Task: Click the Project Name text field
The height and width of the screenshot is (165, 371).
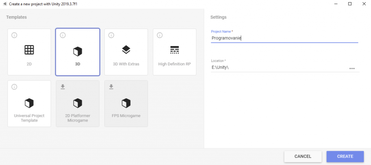Action: click(284, 38)
